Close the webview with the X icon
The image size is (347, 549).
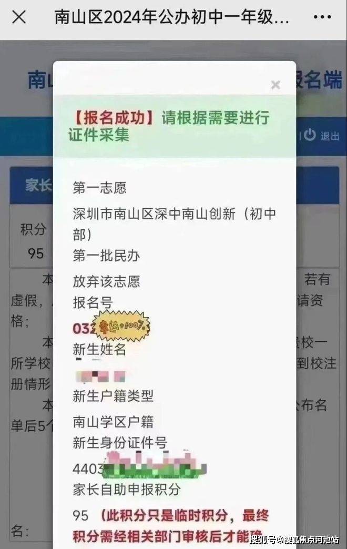(x=19, y=17)
